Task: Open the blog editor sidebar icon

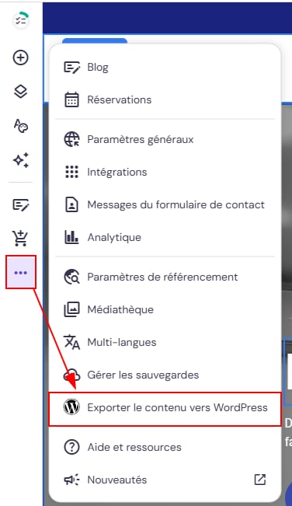Action: pyautogui.click(x=21, y=205)
